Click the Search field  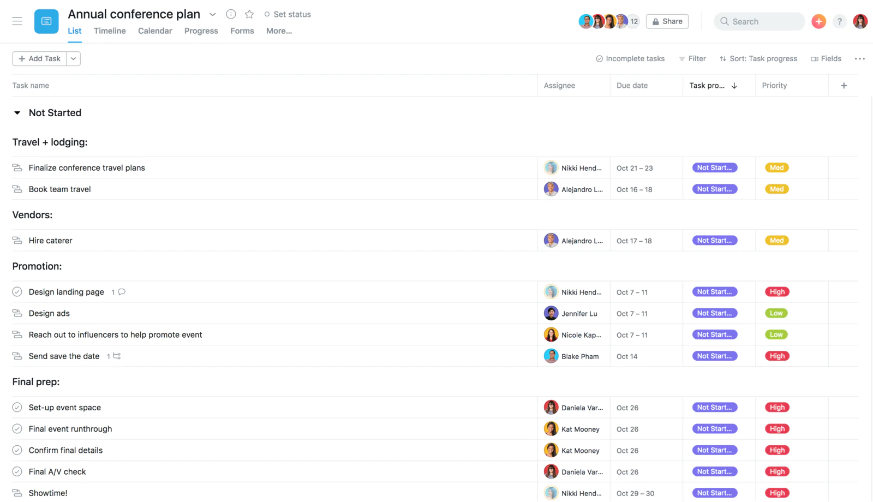click(x=759, y=21)
